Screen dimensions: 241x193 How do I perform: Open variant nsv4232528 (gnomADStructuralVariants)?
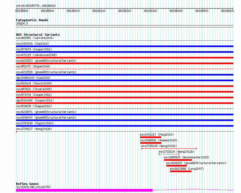(46, 72)
